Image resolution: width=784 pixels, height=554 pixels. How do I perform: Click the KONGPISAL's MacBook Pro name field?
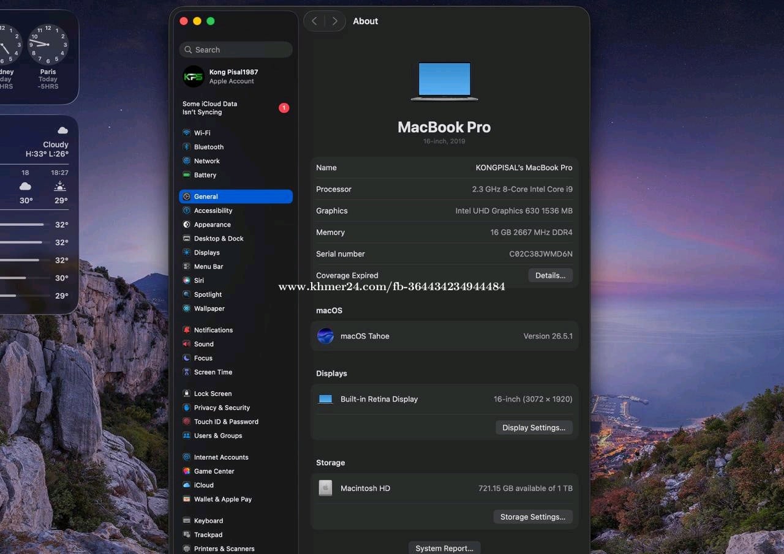pos(524,168)
